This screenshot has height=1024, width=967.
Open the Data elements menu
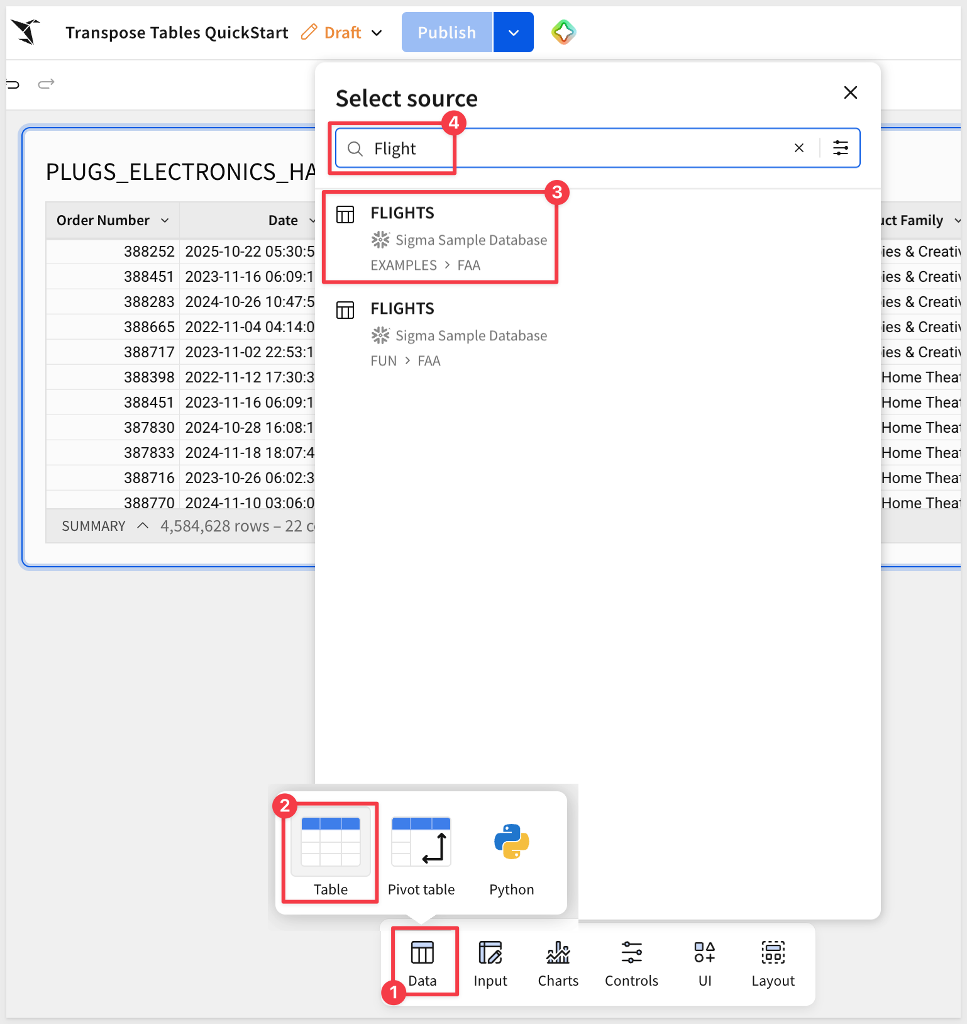pos(422,964)
